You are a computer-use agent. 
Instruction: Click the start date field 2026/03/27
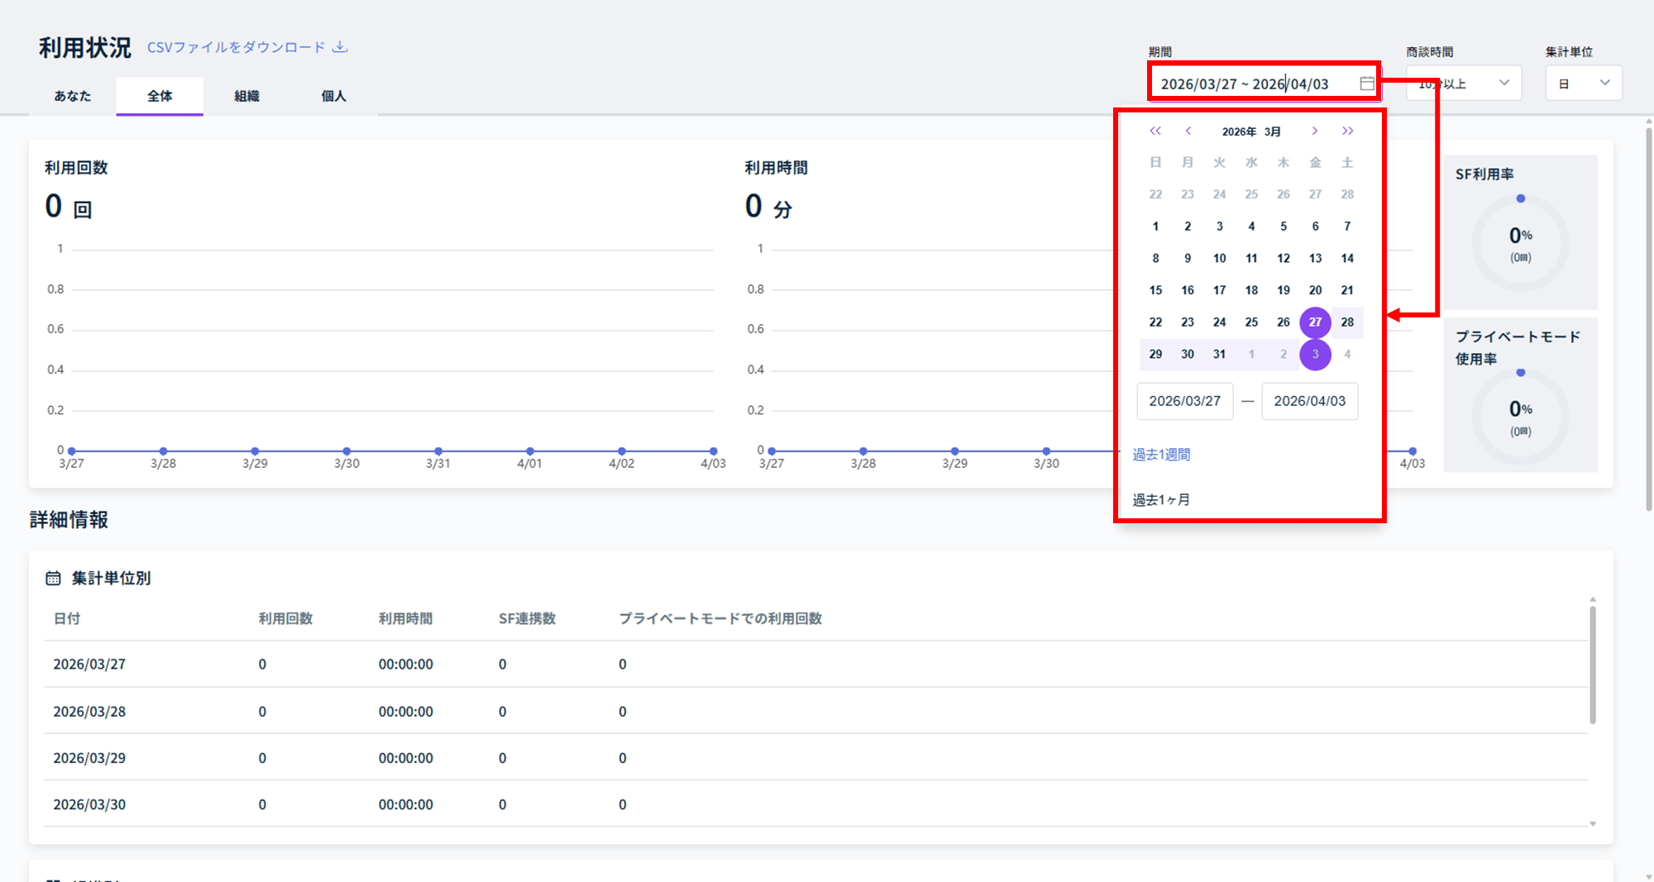tap(1185, 401)
